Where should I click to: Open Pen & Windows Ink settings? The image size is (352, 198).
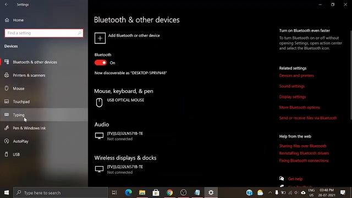coord(44,128)
